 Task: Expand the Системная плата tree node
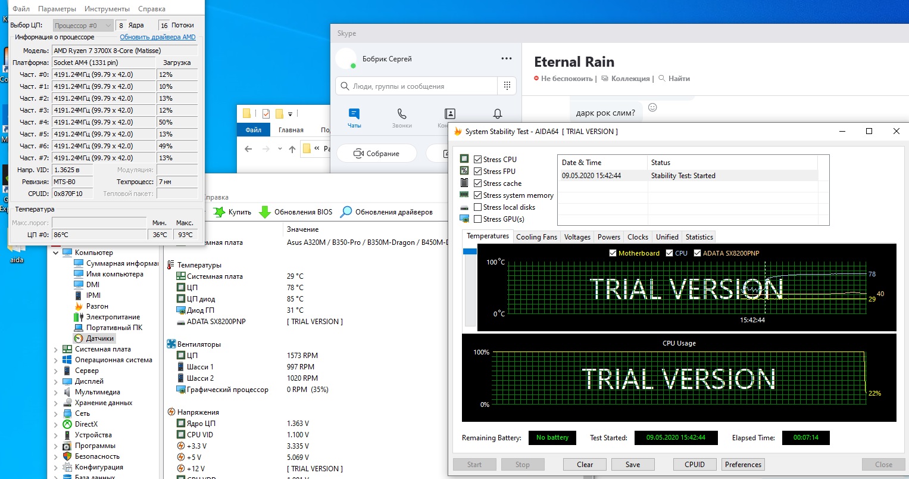coord(56,349)
